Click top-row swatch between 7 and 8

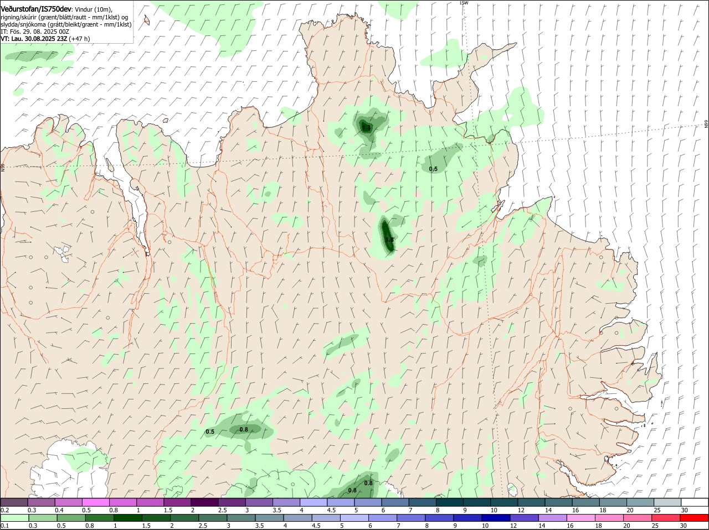423,502
